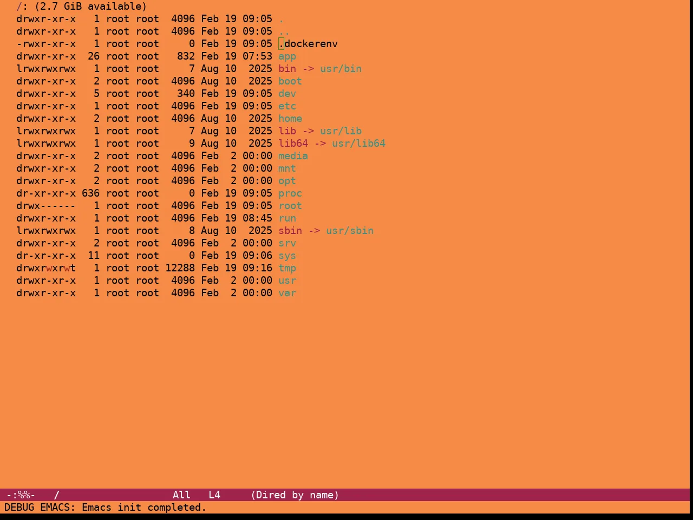
Task: Click the 636 link count of proc
Action: pos(90,193)
